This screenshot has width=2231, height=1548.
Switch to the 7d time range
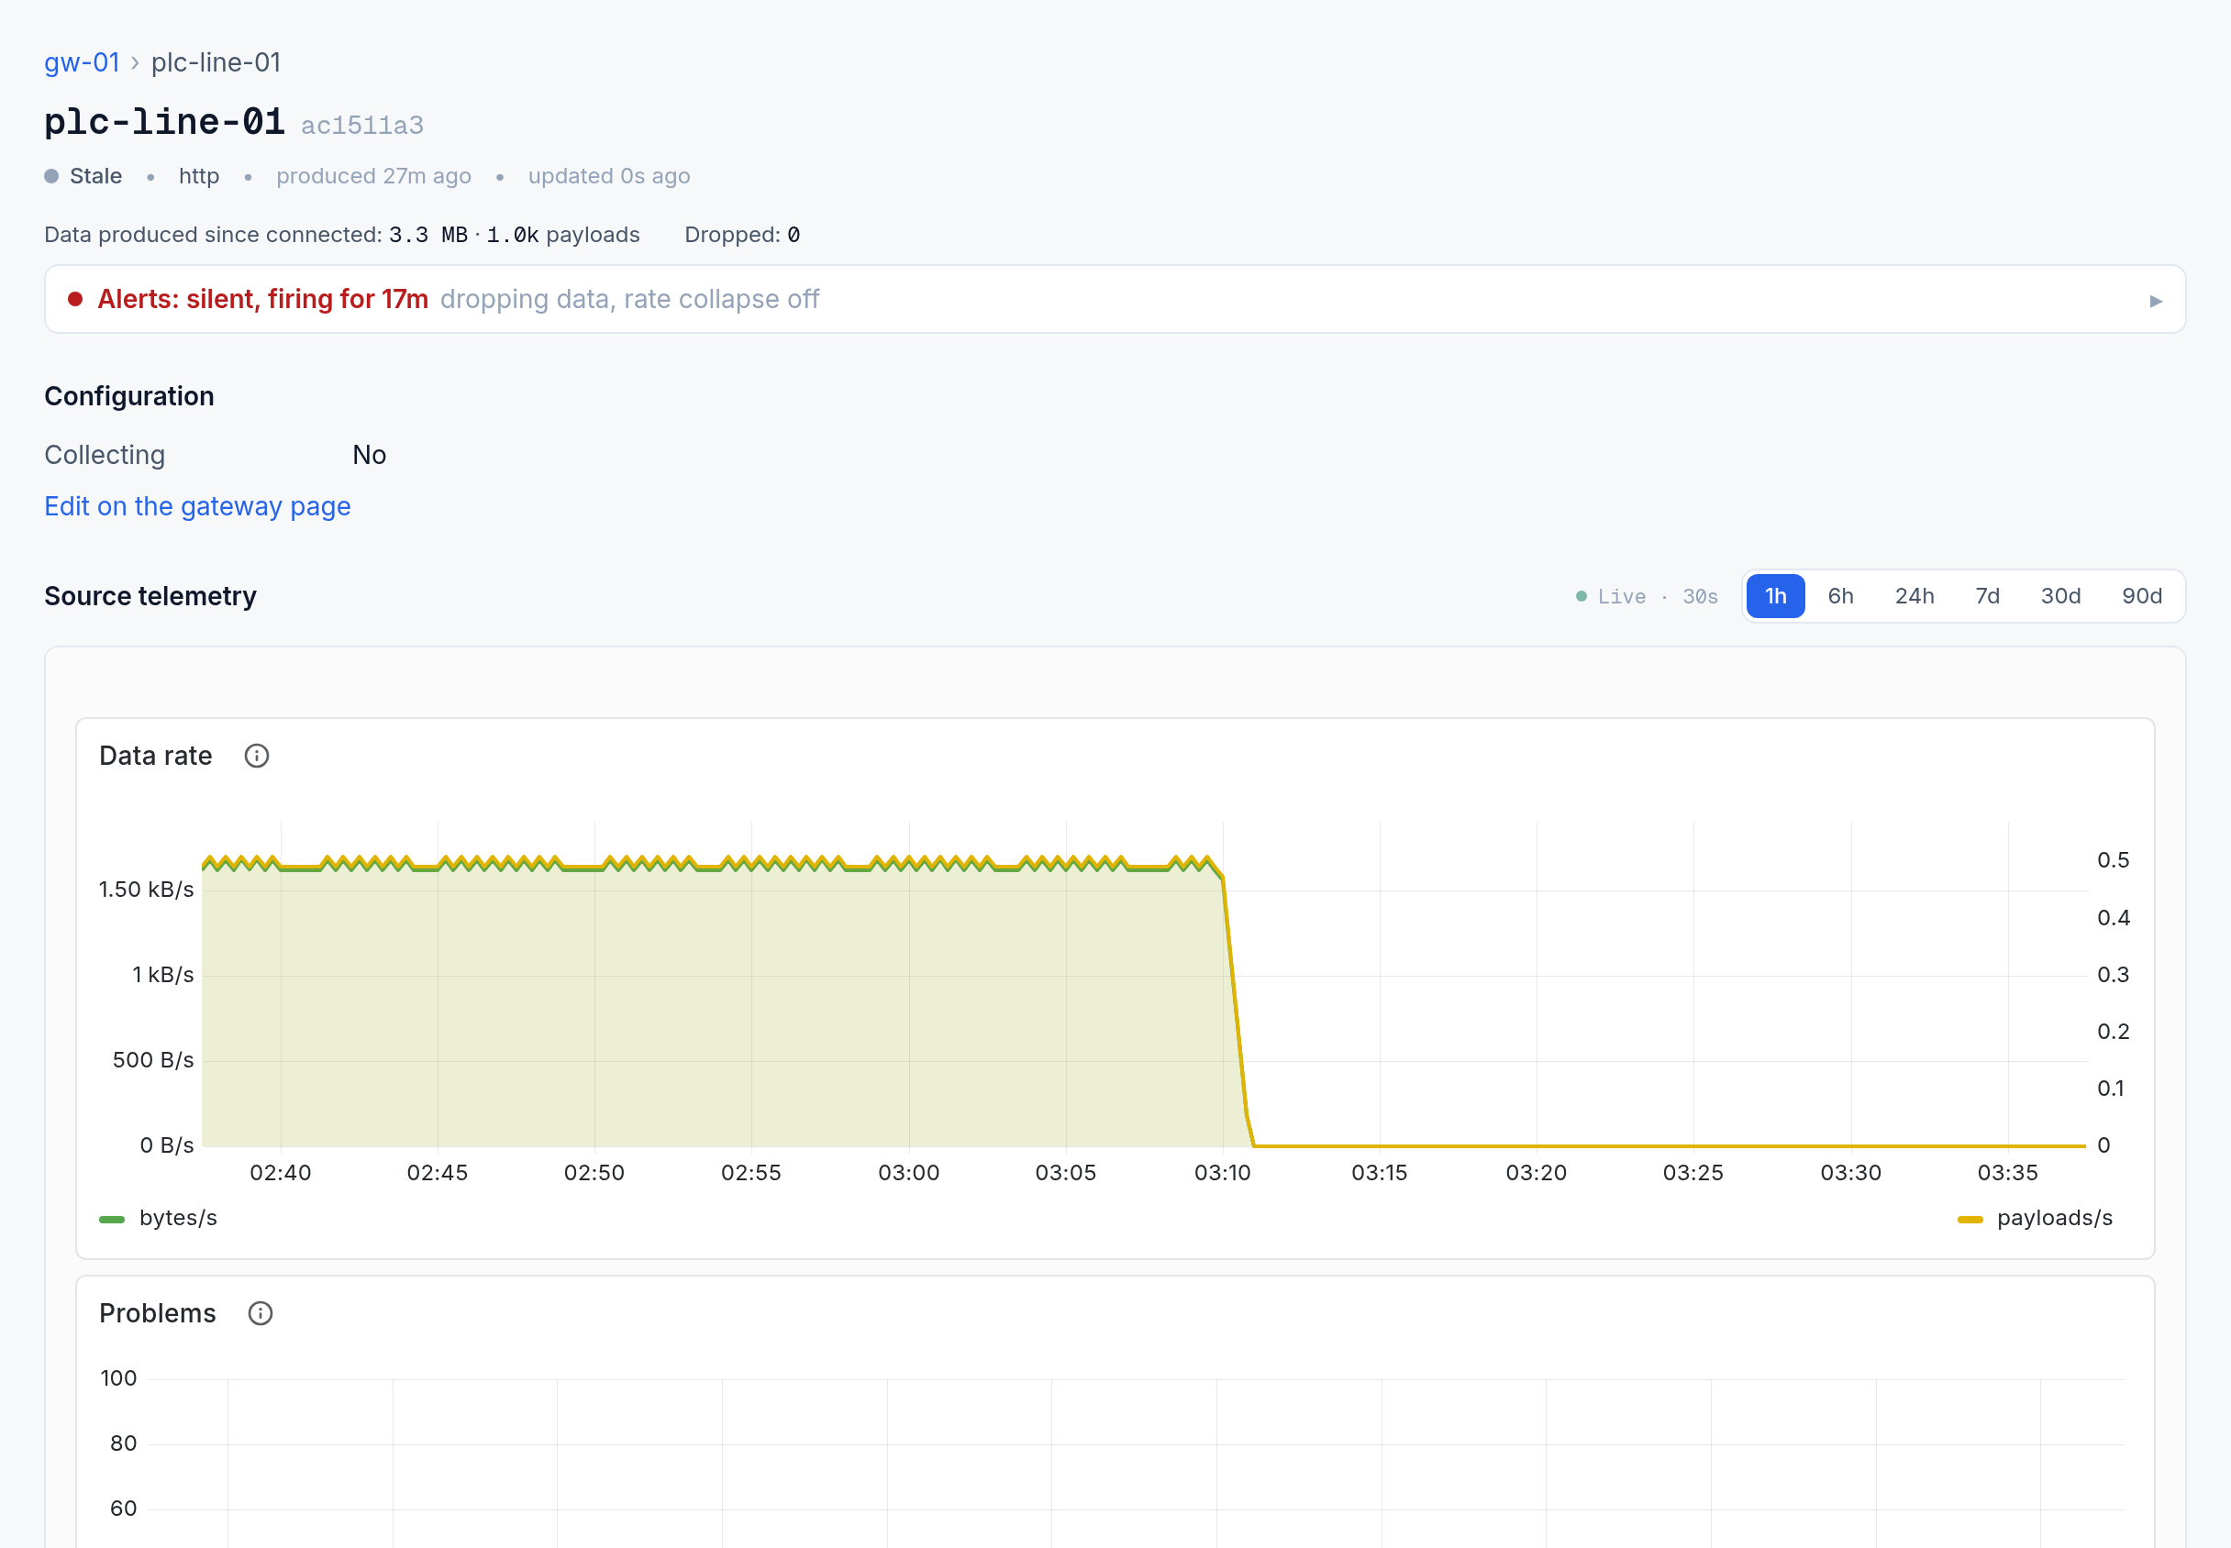(x=1988, y=595)
